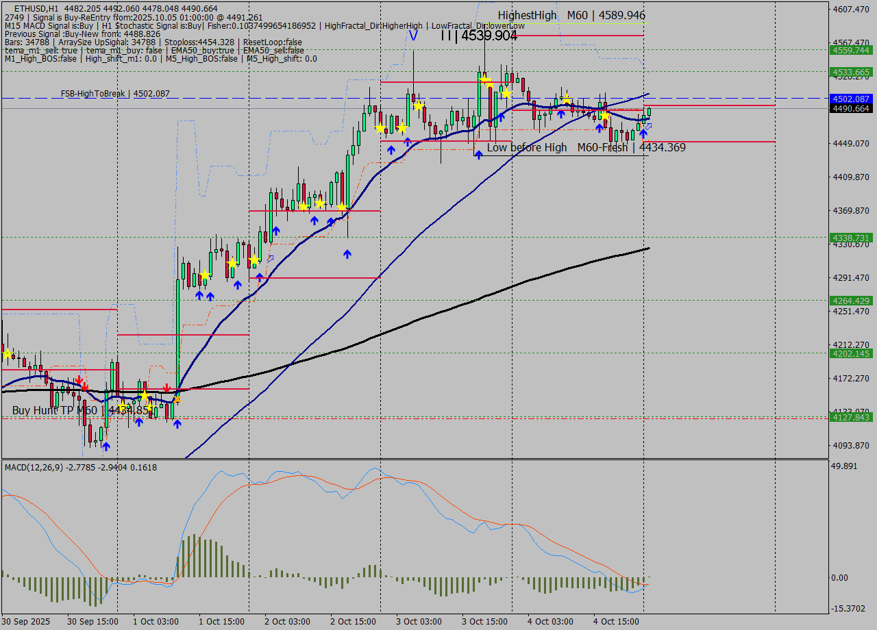Click the yellow star above the 4 Oct 03:00 candles
Screen dimensions: 877x630
pos(567,99)
